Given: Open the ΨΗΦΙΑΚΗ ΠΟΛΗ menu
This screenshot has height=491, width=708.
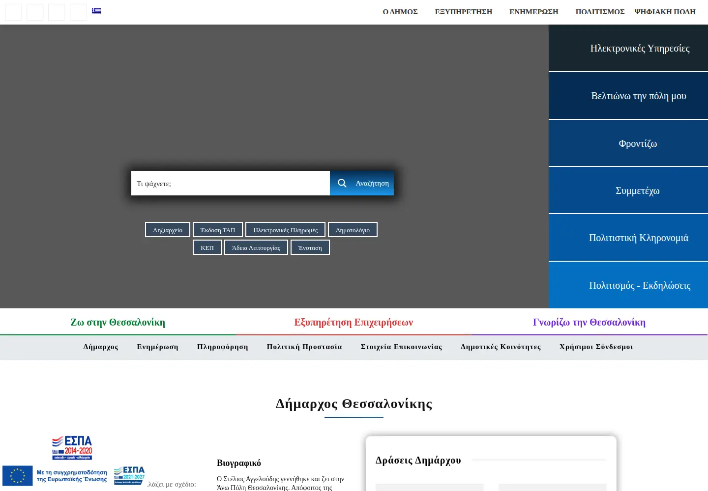Looking at the screenshot, I should click(665, 12).
